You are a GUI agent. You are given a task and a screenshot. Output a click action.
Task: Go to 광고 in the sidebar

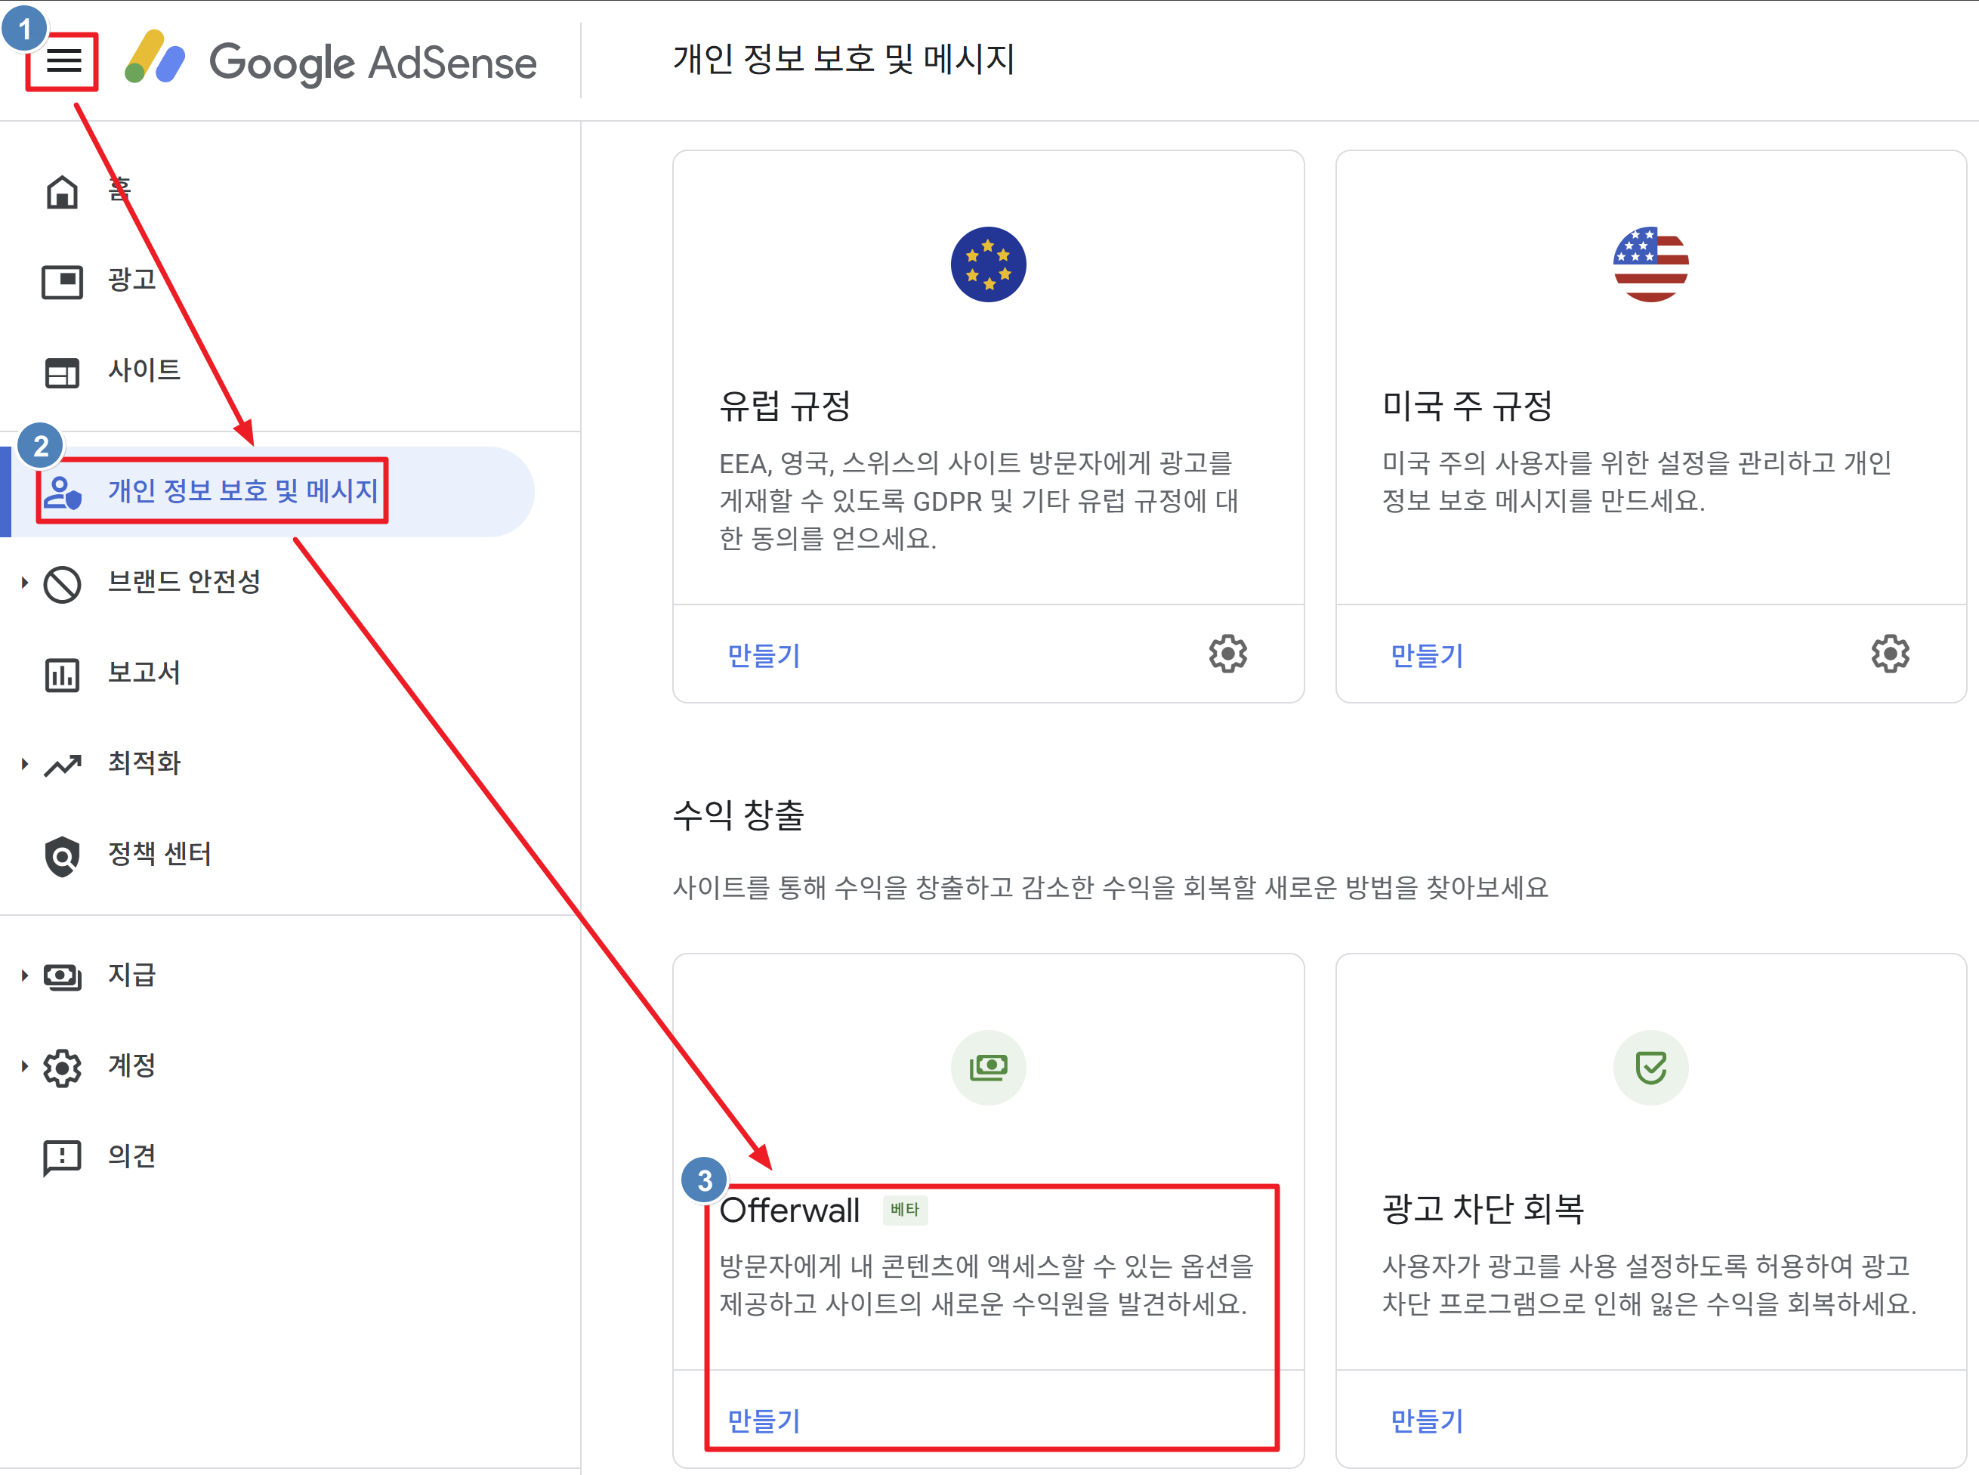coord(132,280)
